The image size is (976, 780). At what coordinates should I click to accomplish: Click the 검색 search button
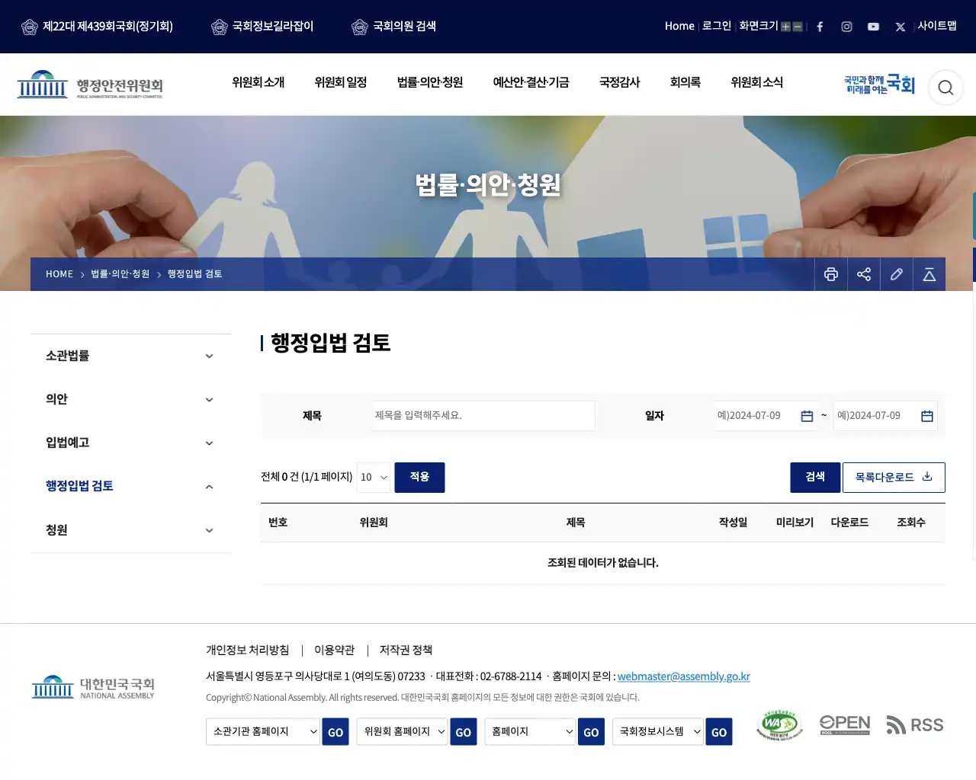(815, 478)
